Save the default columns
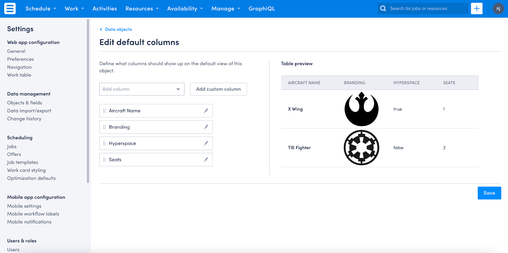Screen dimensions: 508x253 pos(489,193)
